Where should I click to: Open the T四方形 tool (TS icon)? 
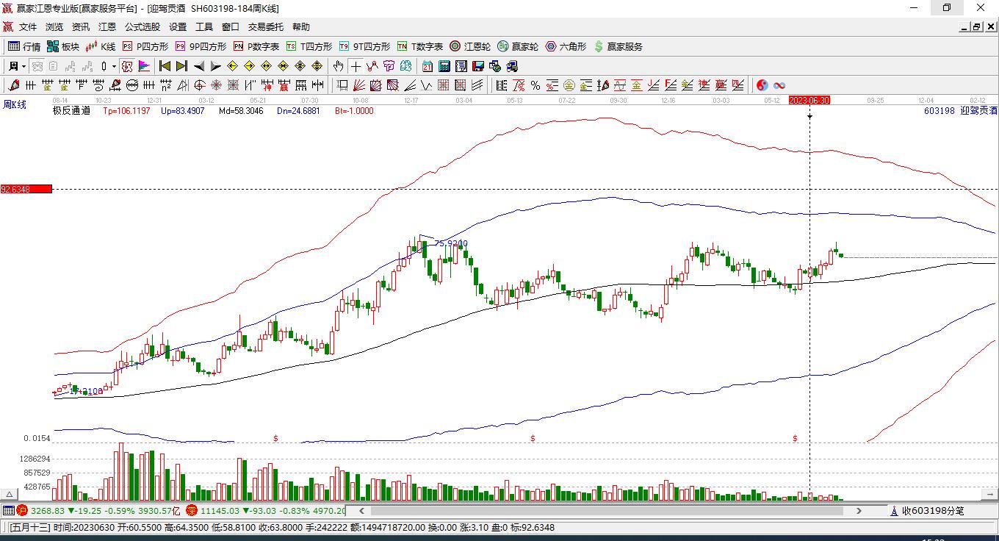309,46
